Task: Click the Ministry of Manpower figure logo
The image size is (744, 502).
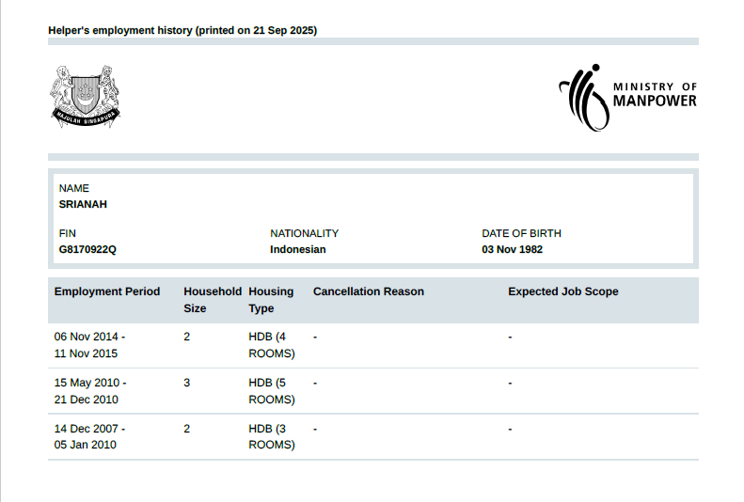Action: click(582, 97)
